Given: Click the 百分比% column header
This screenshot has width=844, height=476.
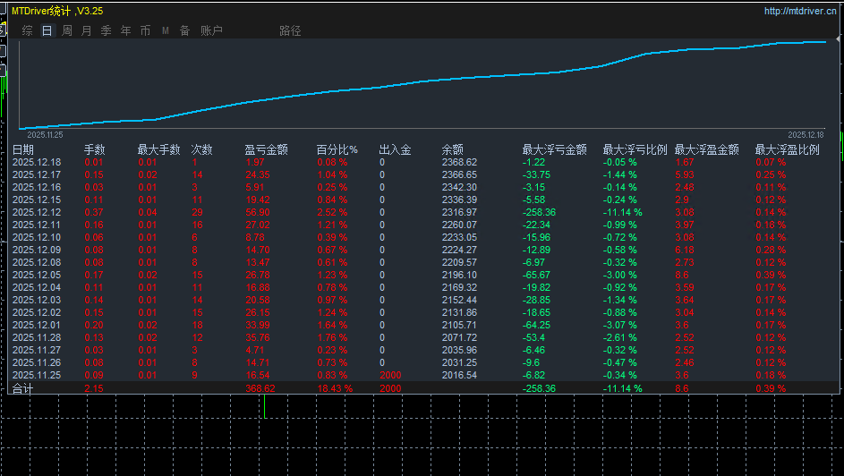Looking at the screenshot, I should tap(337, 149).
